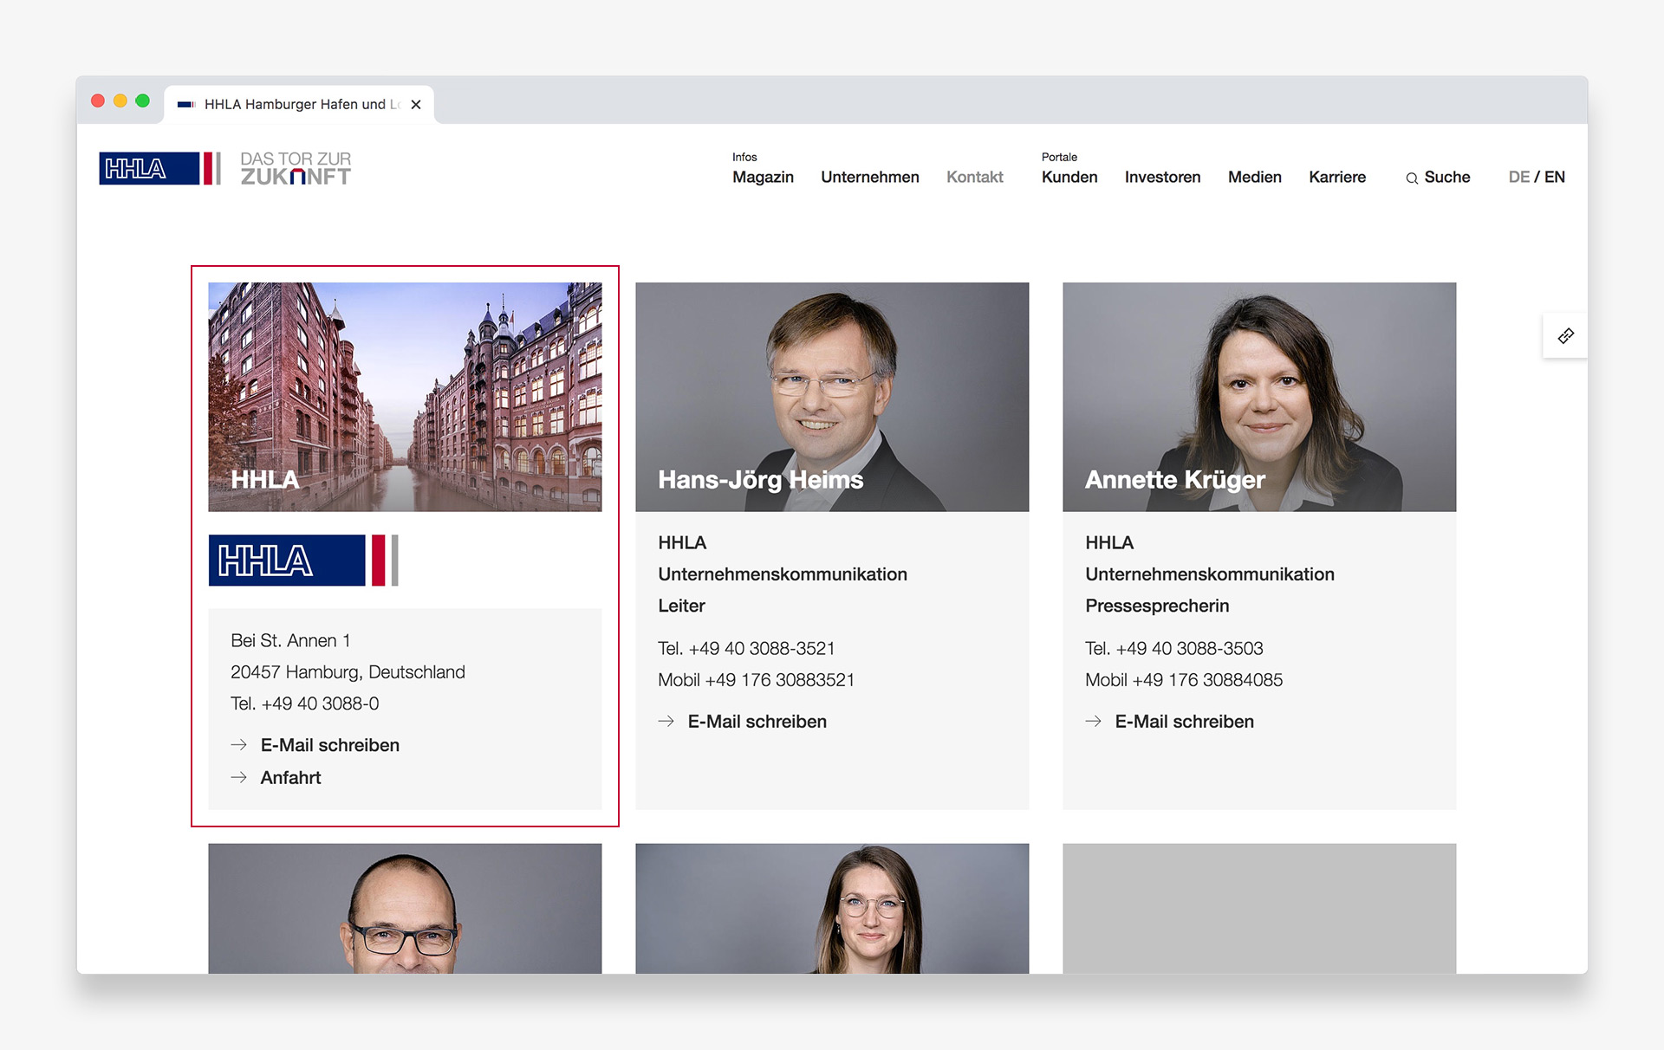Select the Kontakt menu item

(974, 177)
